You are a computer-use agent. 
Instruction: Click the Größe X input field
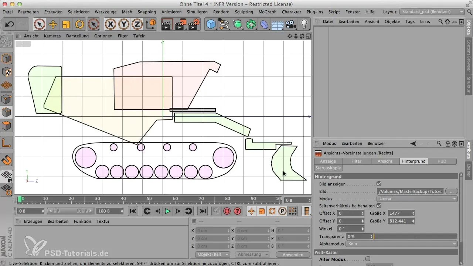tap(401, 213)
